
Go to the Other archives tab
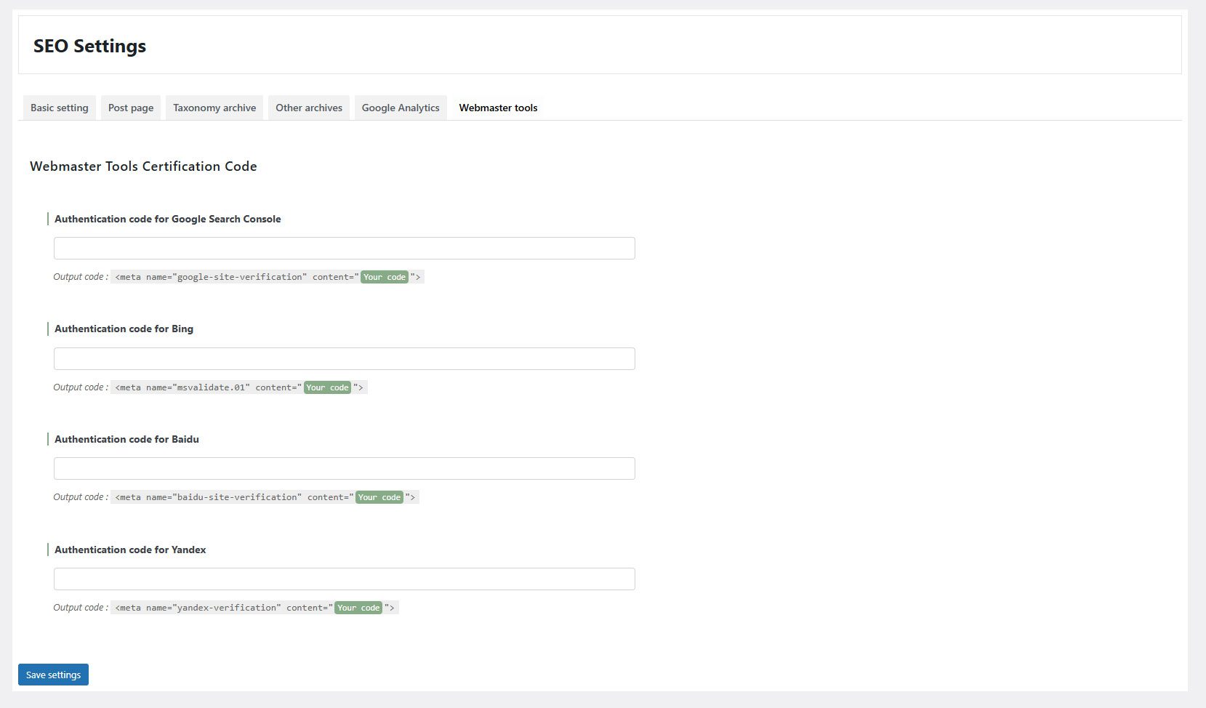pos(309,108)
